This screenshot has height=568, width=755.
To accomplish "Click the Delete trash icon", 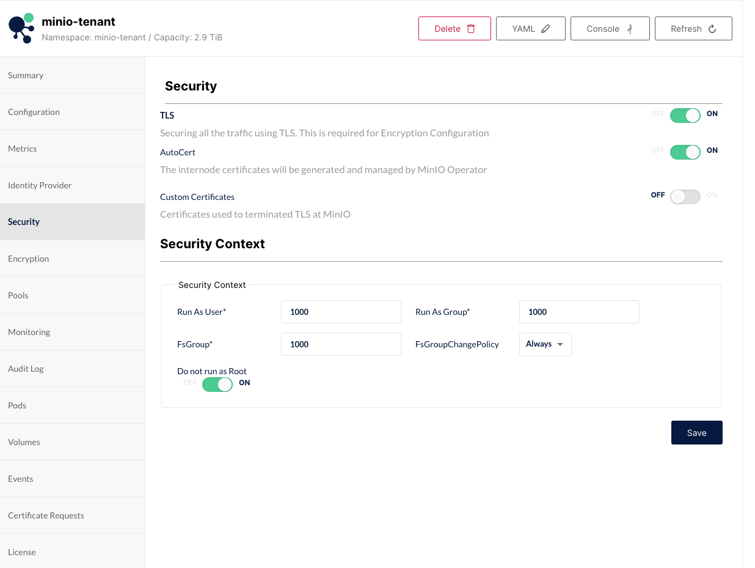I will pyautogui.click(x=470, y=28).
